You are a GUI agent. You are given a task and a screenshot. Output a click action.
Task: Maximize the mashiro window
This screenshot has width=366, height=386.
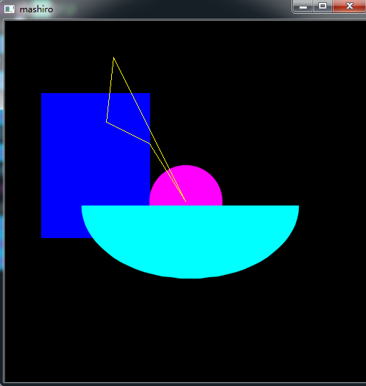tap(323, 6)
